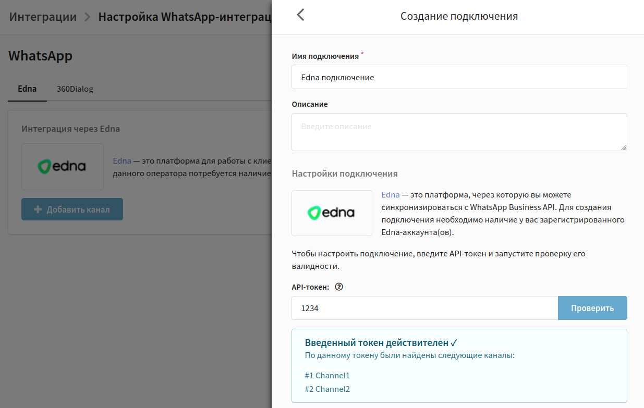Open the Edna link in the background page
644x408 pixels.
(x=122, y=160)
